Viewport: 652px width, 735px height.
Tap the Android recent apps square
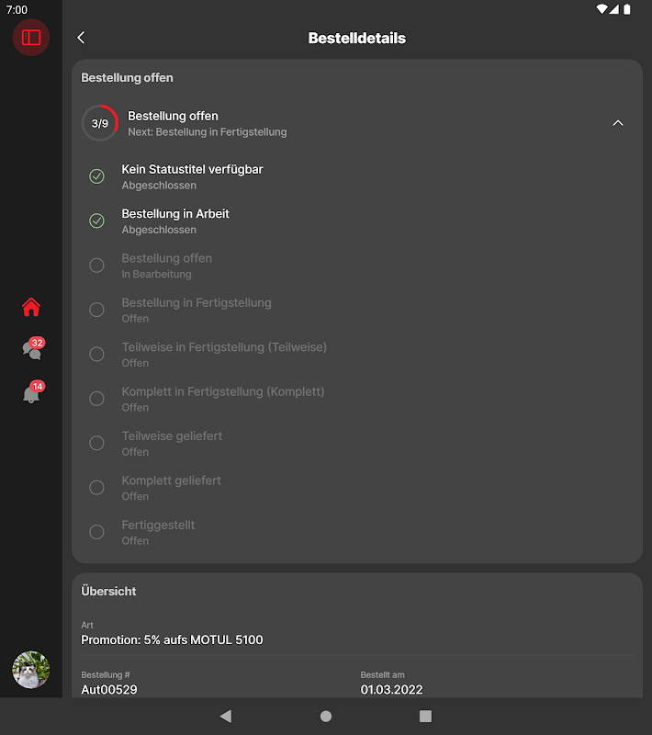tap(425, 717)
